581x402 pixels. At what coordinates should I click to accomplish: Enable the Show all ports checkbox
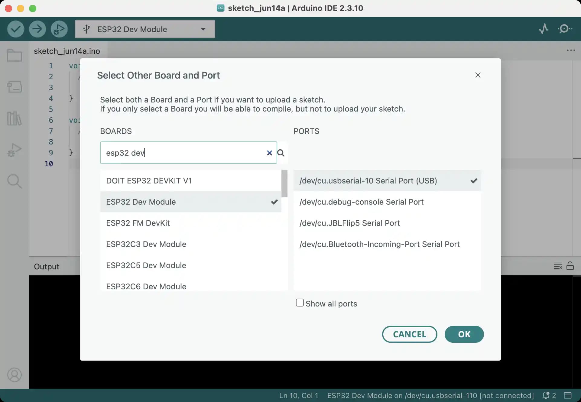click(300, 303)
